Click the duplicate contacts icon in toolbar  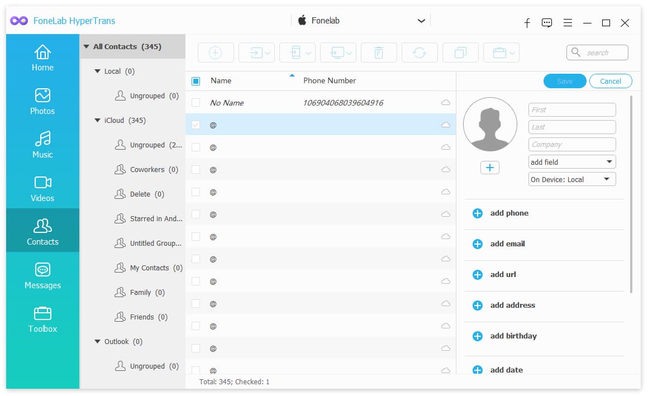(460, 53)
